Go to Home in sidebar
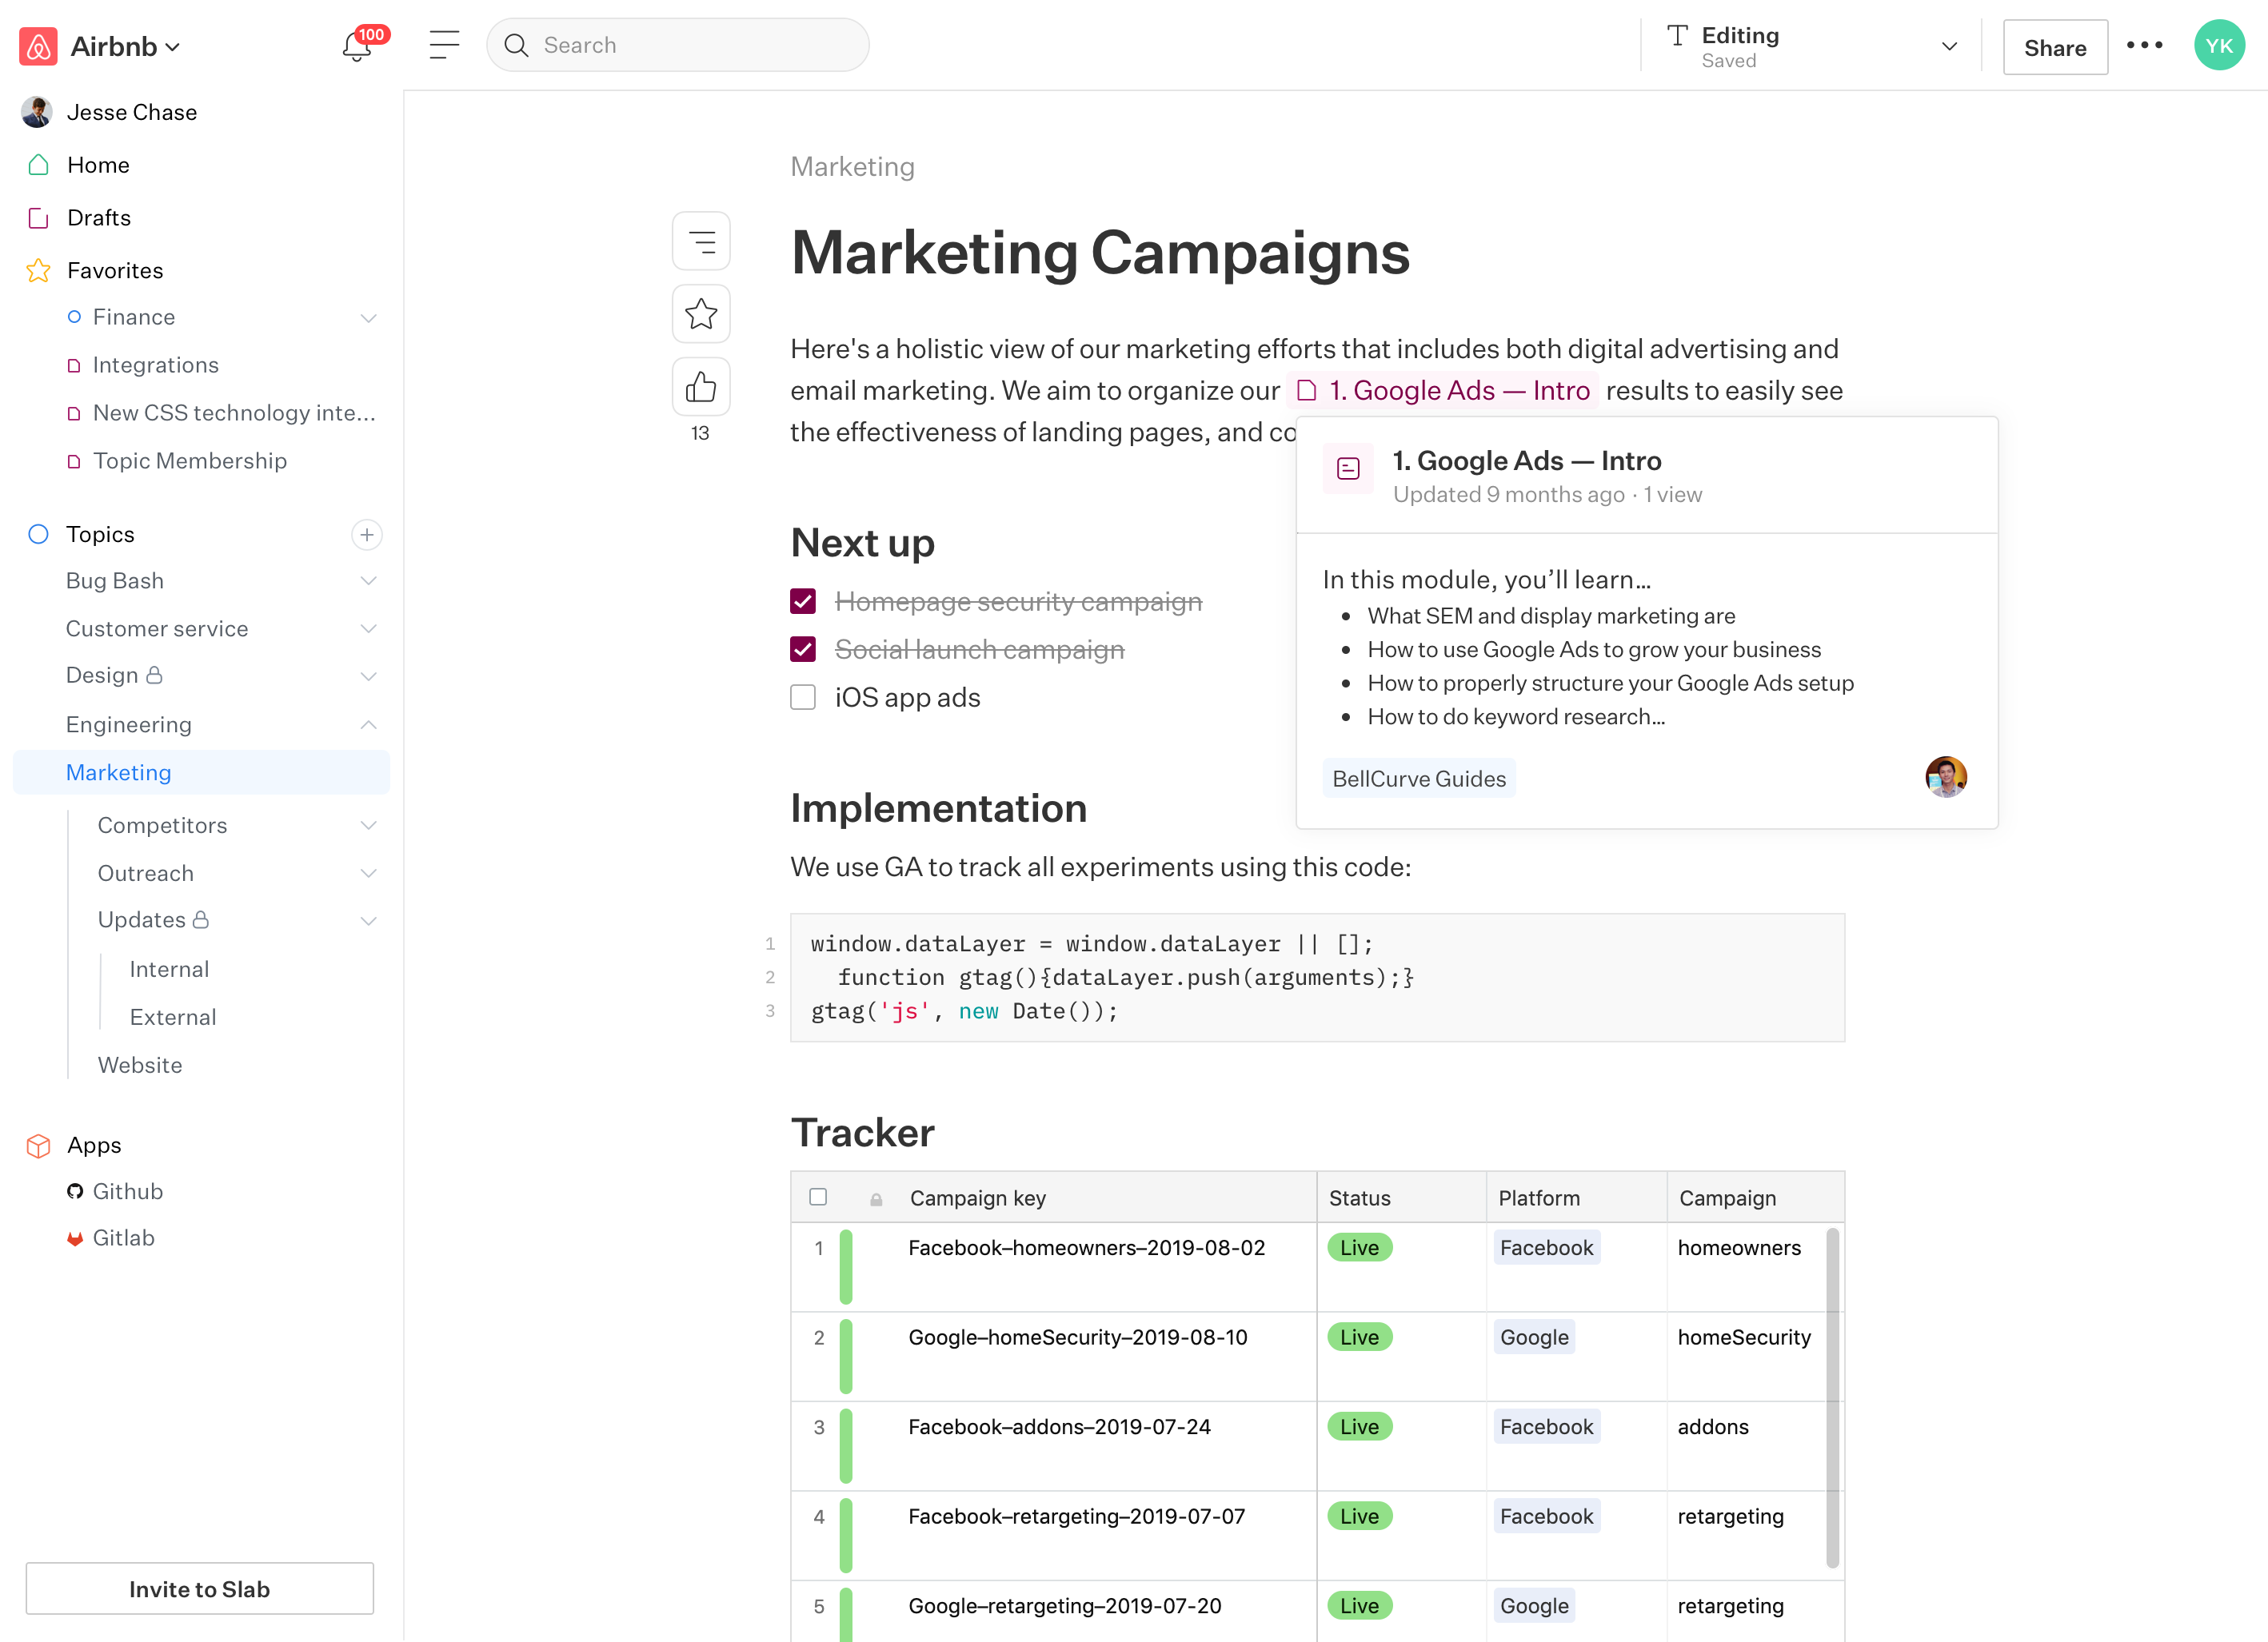The image size is (2268, 1642). pos(98,165)
